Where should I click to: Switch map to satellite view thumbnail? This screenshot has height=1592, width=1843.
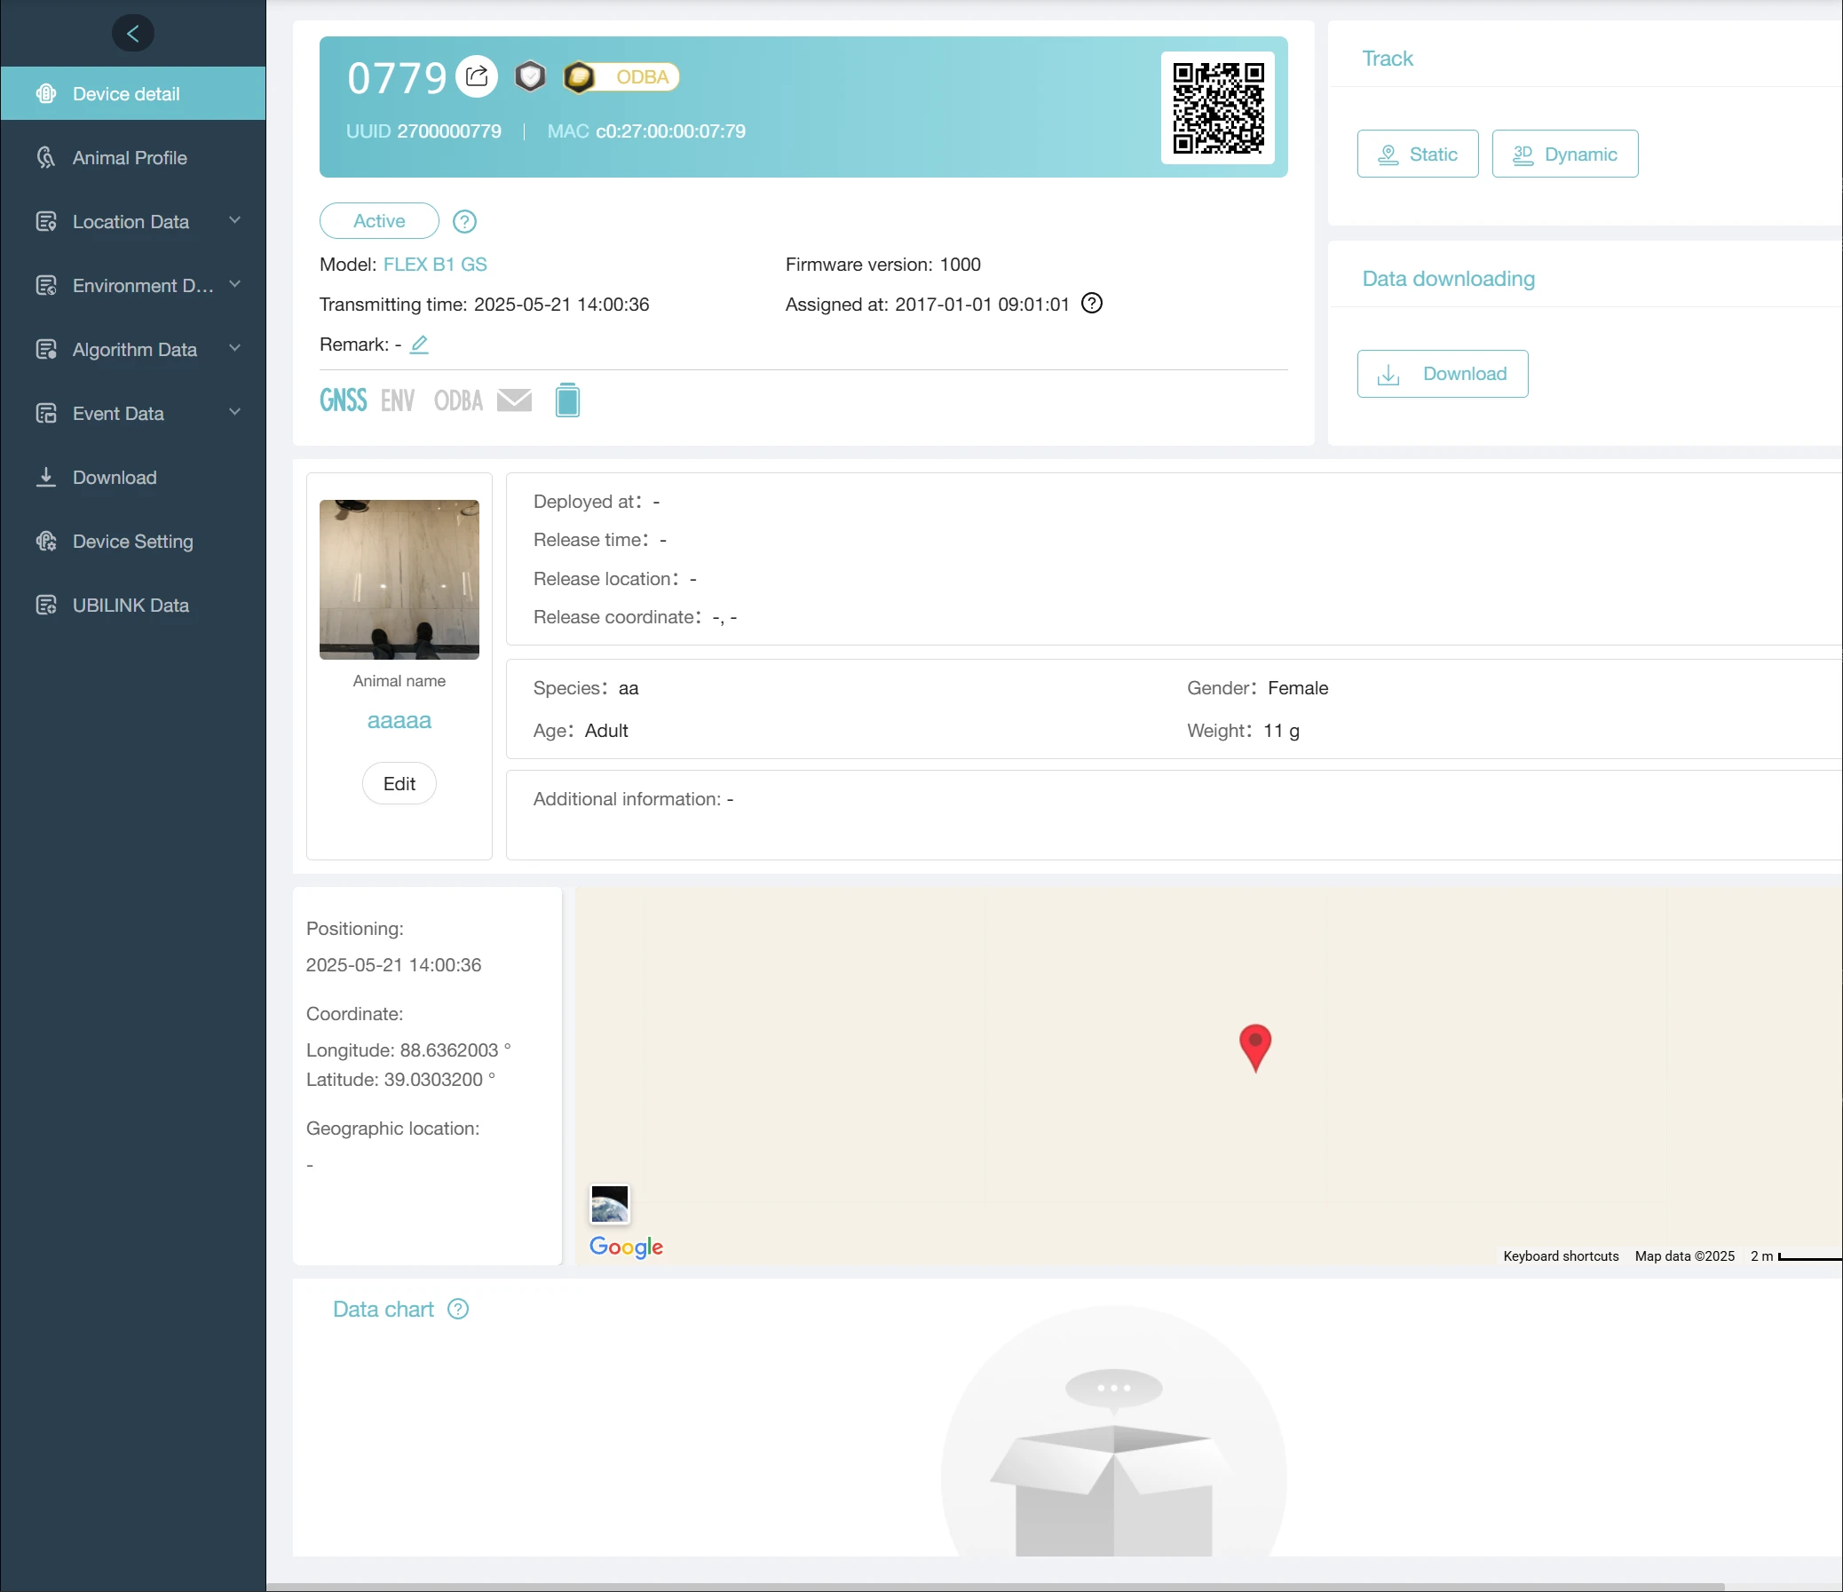[x=609, y=1204]
